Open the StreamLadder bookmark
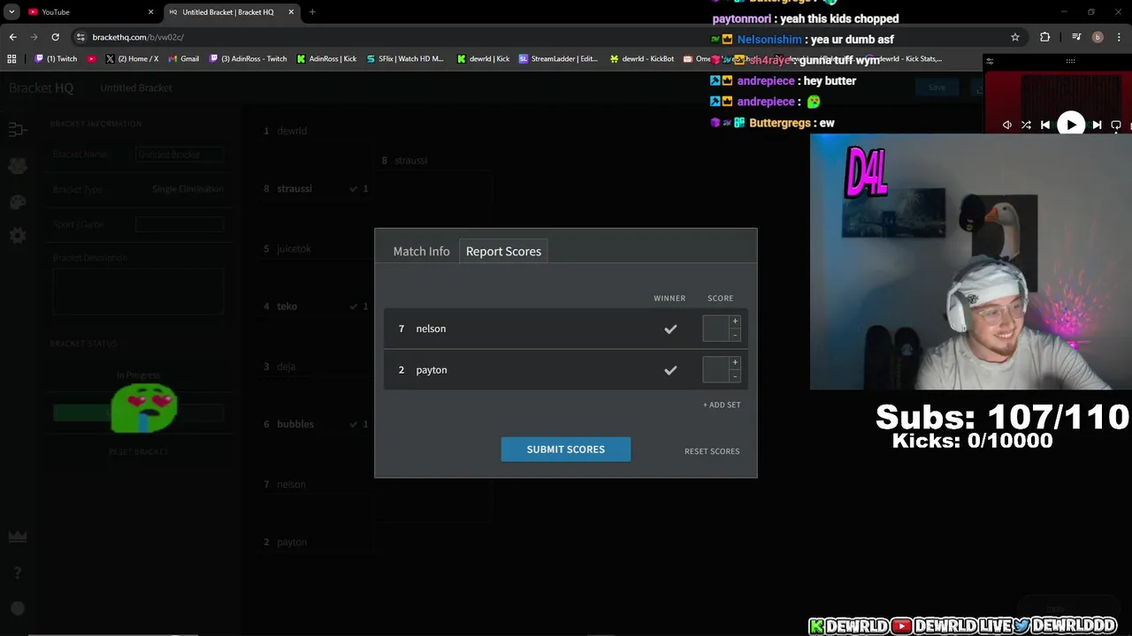The width and height of the screenshot is (1132, 636). coord(558,59)
